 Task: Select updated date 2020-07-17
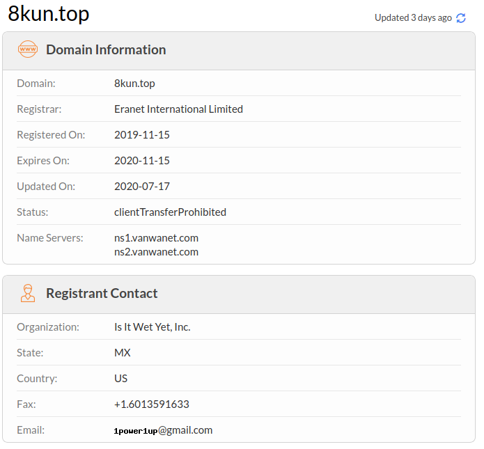point(142,187)
